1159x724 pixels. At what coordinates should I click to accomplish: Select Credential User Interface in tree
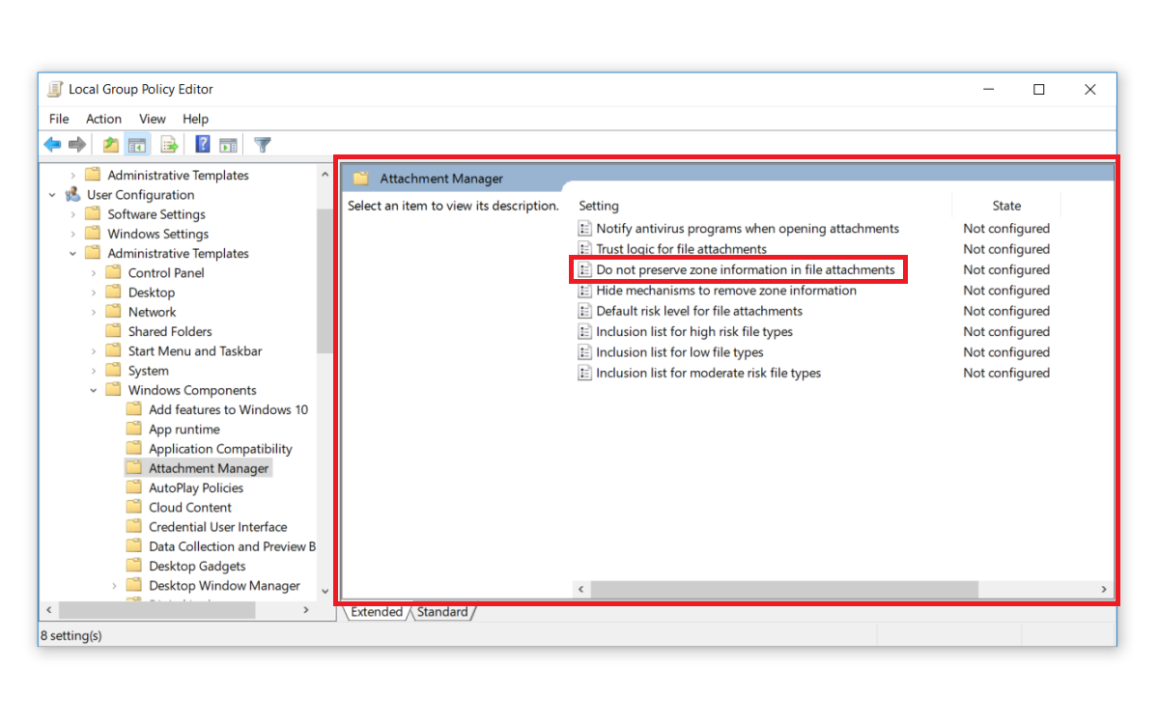pos(217,527)
